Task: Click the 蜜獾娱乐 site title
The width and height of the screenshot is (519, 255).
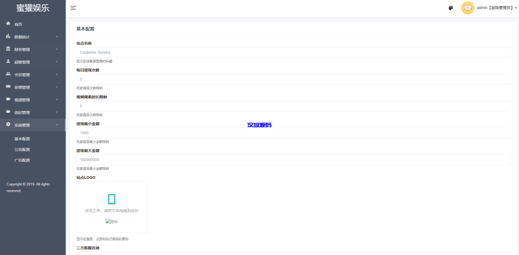Action: click(33, 8)
